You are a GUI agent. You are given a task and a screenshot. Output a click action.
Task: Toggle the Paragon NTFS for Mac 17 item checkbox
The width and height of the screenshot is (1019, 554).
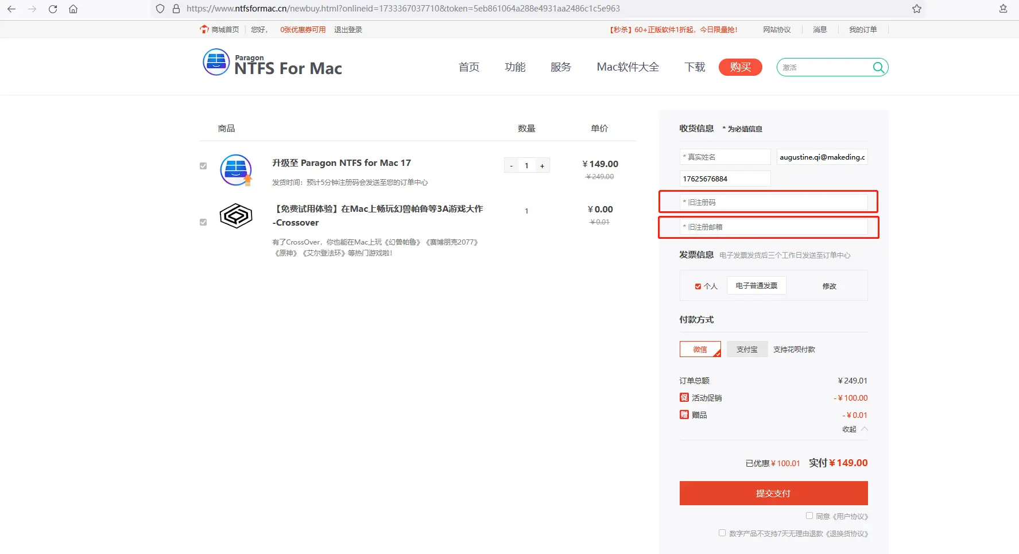203,166
